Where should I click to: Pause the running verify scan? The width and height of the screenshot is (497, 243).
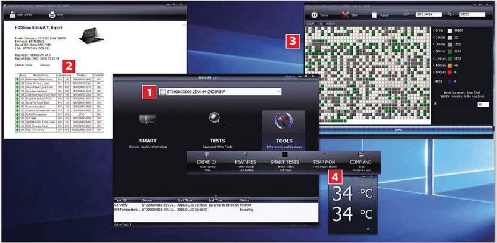tap(320, 15)
